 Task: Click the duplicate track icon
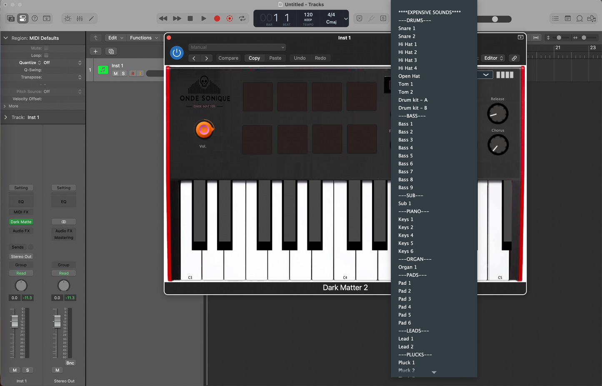(x=111, y=51)
